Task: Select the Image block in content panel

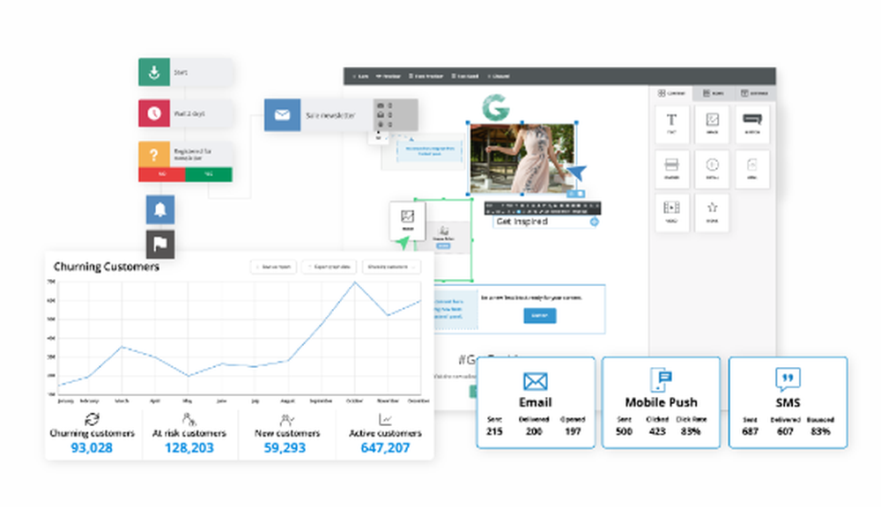Action: click(712, 123)
